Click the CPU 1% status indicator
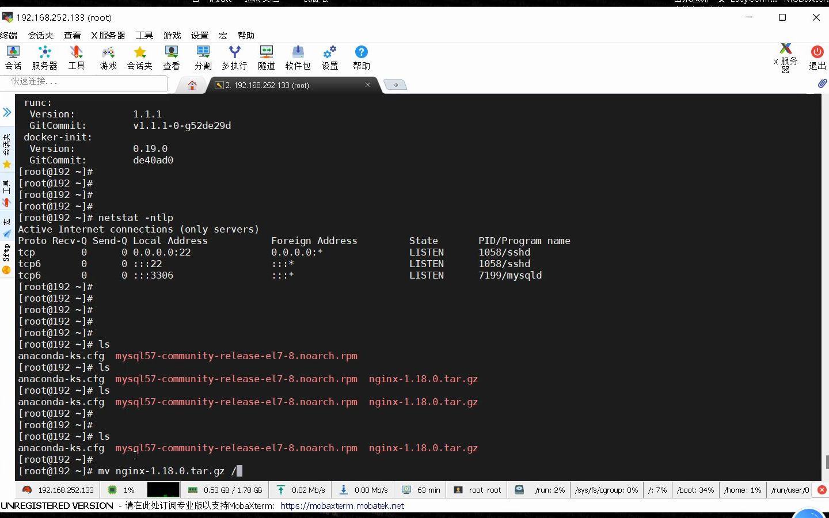Image resolution: width=829 pixels, height=518 pixels. pyautogui.click(x=121, y=490)
